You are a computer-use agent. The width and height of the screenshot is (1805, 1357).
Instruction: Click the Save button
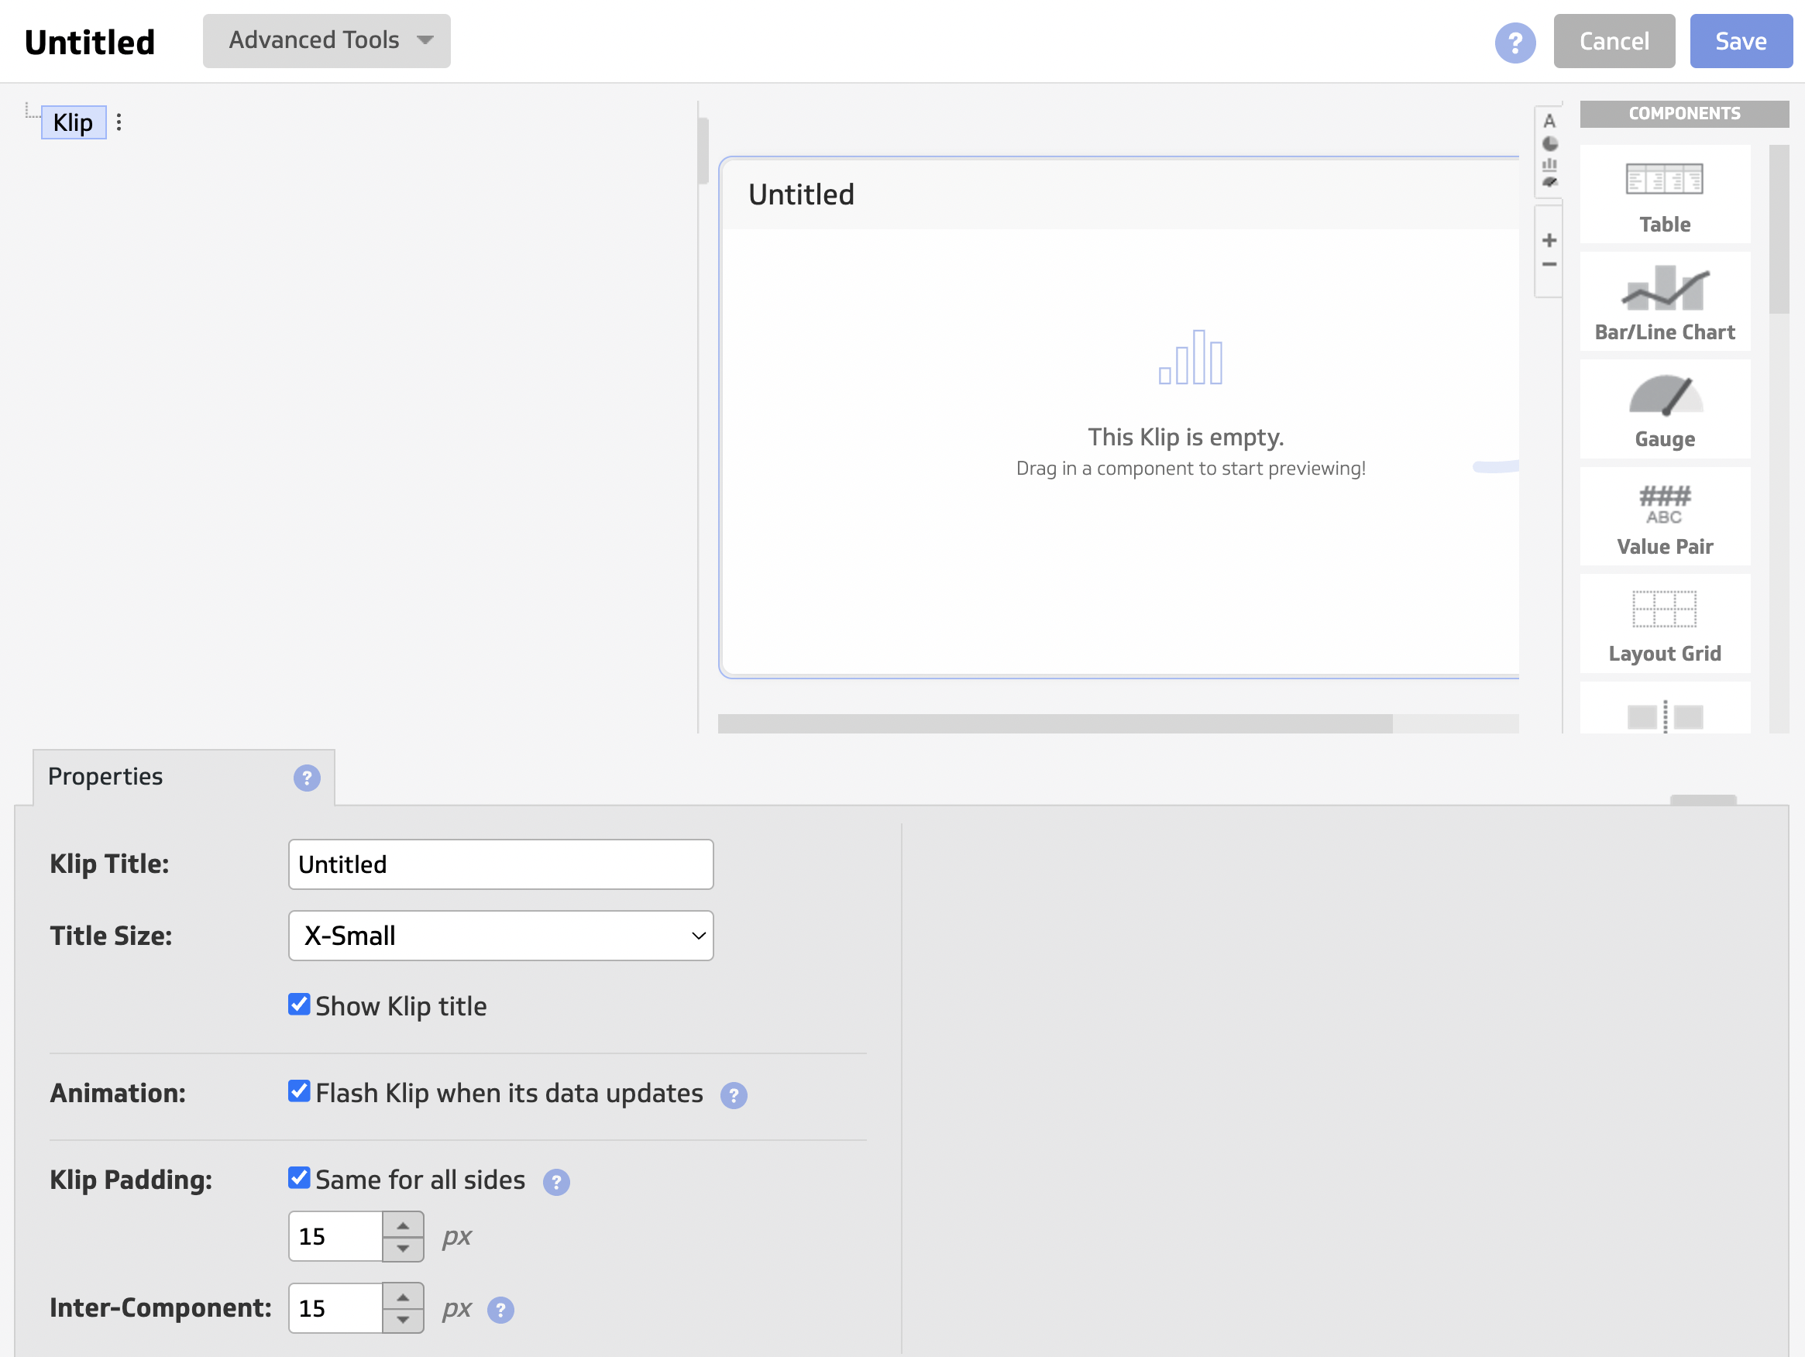[x=1739, y=39]
